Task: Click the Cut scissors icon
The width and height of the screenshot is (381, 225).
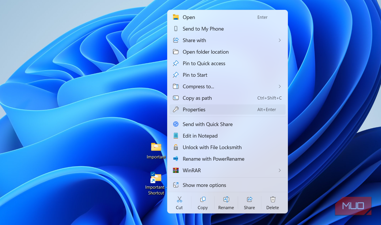Action: click(x=179, y=199)
